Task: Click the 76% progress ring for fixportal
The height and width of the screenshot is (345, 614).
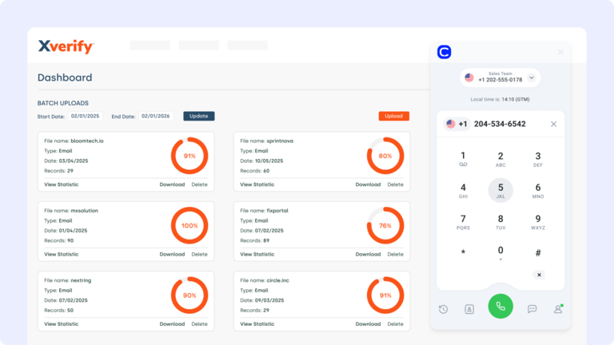Action: point(385,226)
